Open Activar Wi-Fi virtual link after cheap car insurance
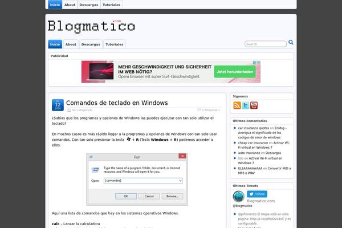Image resolution: width=342 pixels, height=228 pixels. coord(264,145)
